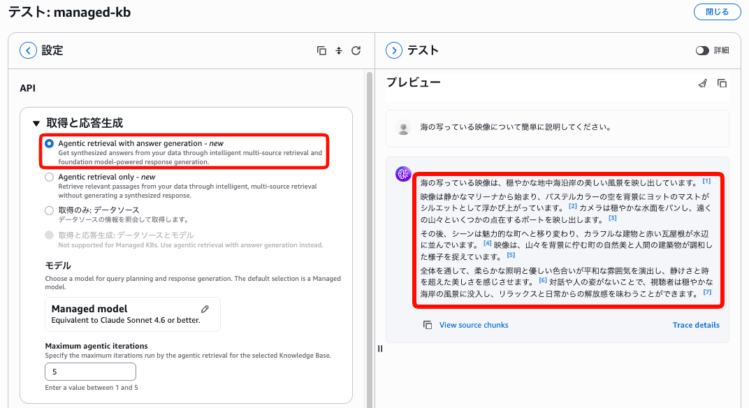The image size is (749, 408).
Task: Click the 'Enter a value between 1 and 5' hint
Action: click(x=92, y=388)
